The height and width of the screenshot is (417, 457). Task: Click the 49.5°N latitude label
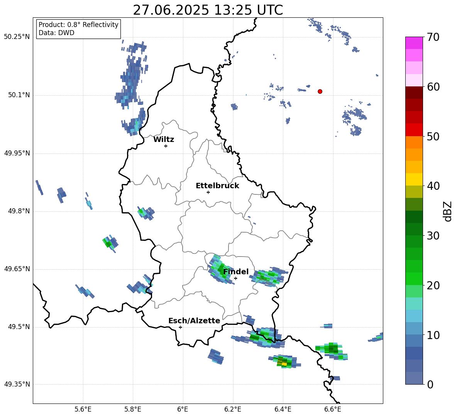click(19, 327)
